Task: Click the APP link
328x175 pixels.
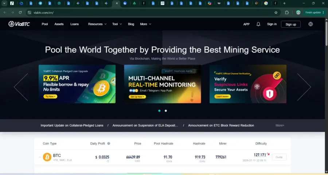Action: [x=246, y=24]
